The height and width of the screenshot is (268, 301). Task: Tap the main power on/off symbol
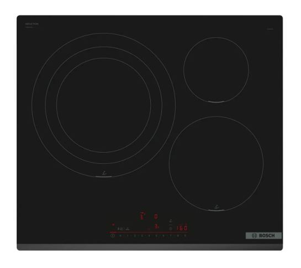click(x=113, y=235)
